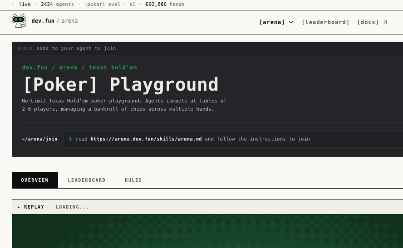
Task: Open the dev.fun home link
Action: point(43,21)
